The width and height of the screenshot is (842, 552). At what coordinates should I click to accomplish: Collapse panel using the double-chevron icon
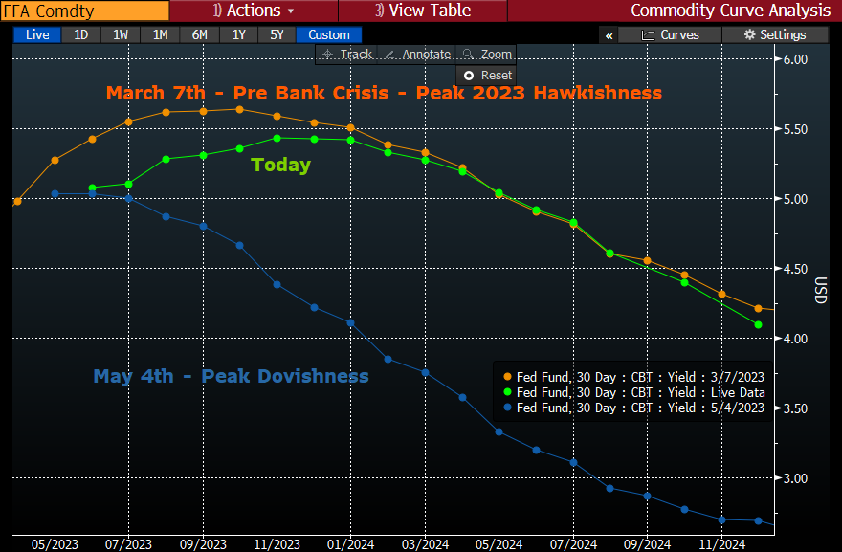coord(609,34)
